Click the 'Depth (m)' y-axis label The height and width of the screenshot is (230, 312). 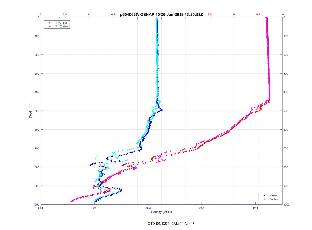[x=31, y=111]
